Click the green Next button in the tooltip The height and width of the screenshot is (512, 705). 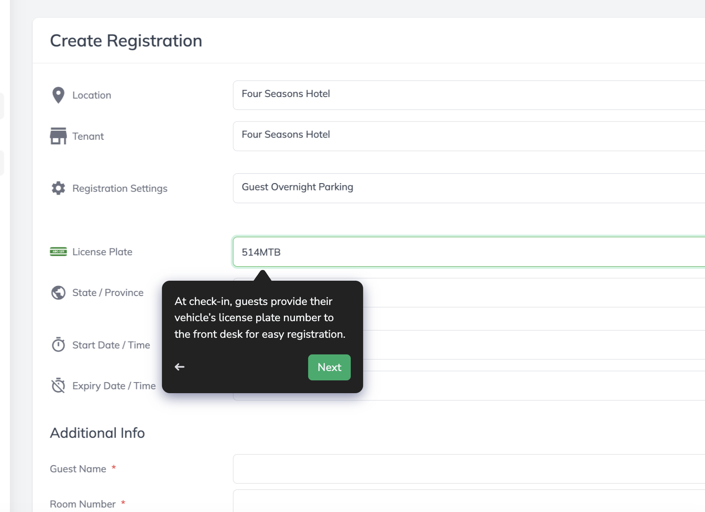(329, 367)
